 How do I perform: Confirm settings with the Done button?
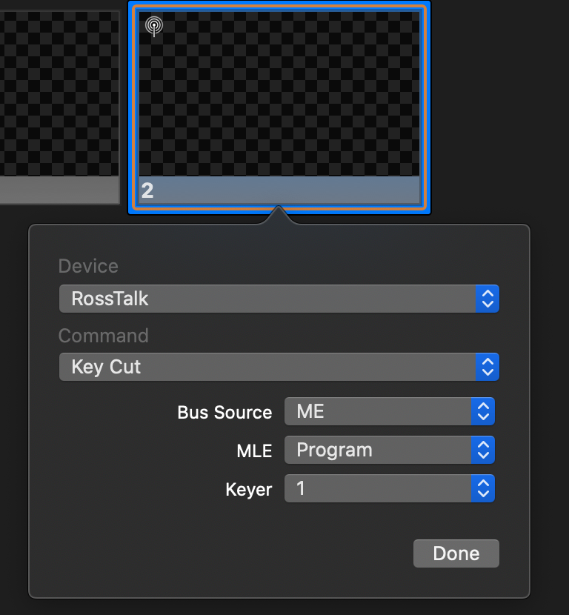(456, 553)
